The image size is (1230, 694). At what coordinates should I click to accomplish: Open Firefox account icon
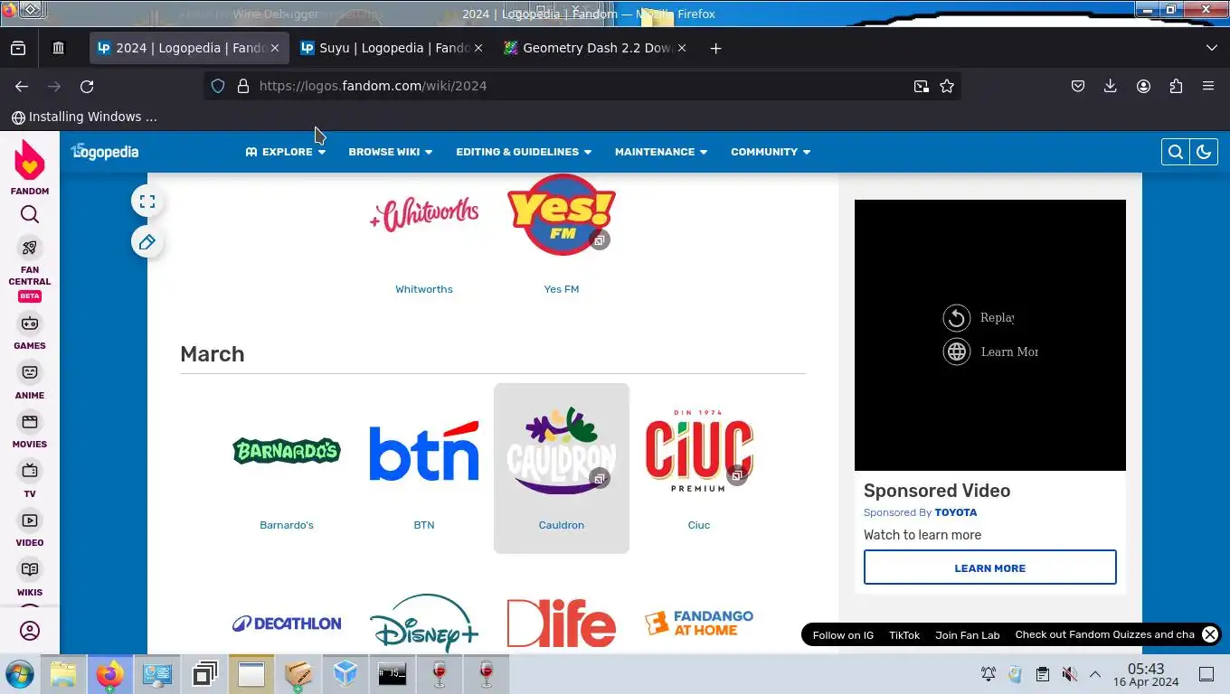[1143, 86]
